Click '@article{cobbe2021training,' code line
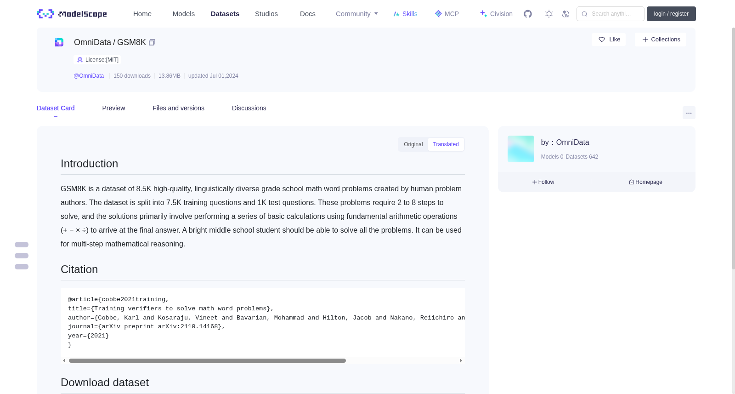Screen dimensions: 735x394 (x=119, y=299)
